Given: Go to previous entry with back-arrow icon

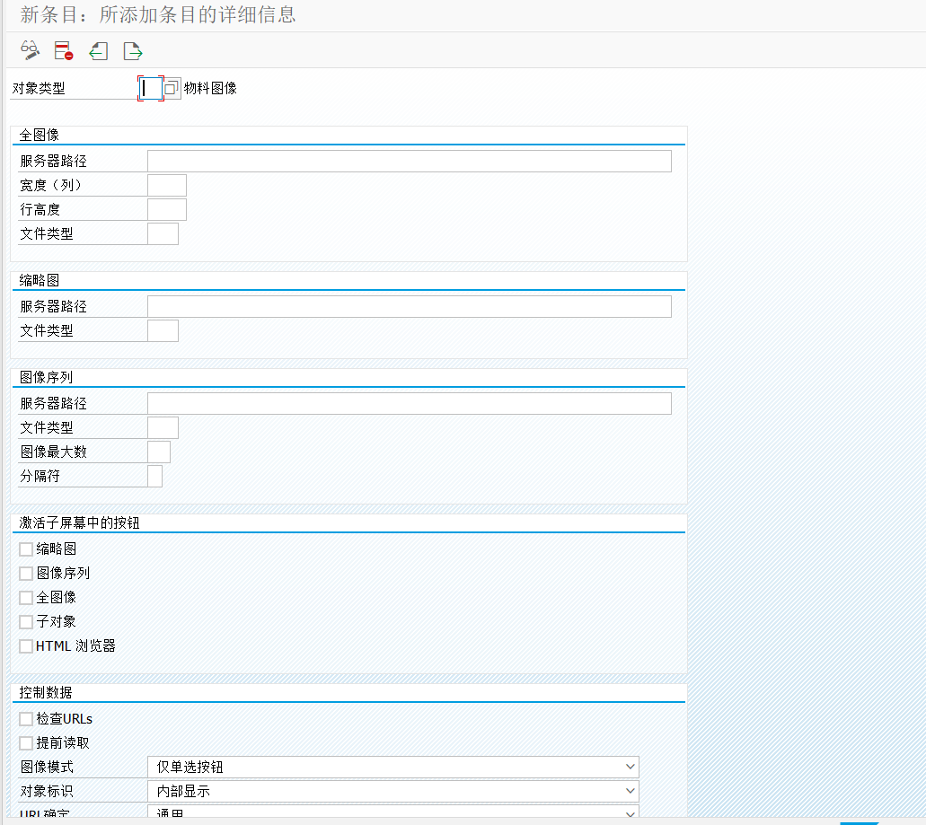Looking at the screenshot, I should tap(98, 51).
